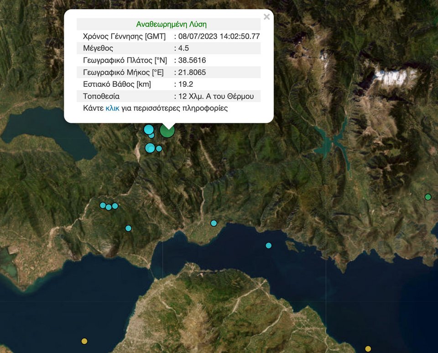This screenshot has width=438, height=353.
Task: Click the focal depth value 19.2
Action: tap(186, 84)
